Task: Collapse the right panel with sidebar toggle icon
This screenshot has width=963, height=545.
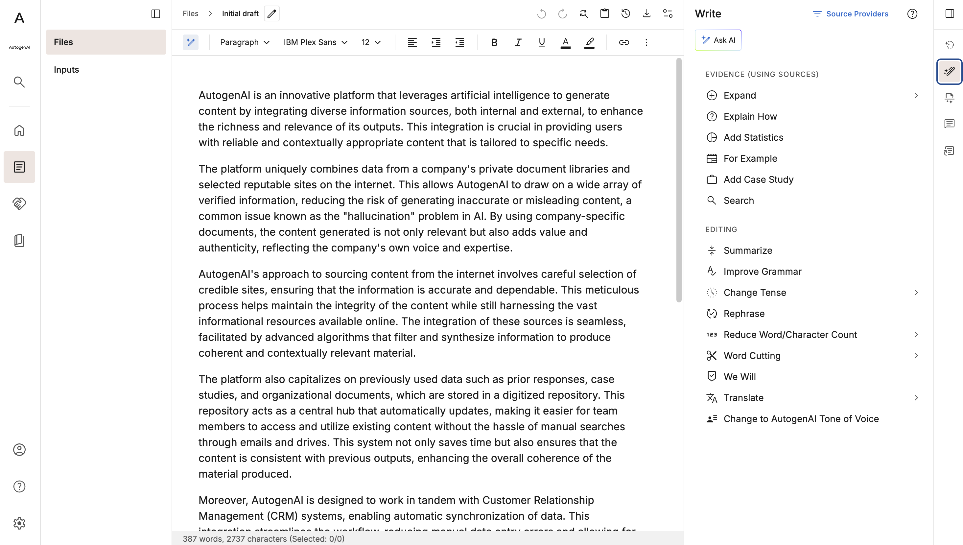Action: pyautogui.click(x=950, y=14)
